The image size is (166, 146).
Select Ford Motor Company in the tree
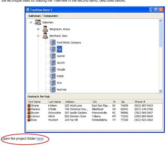tap(69, 43)
